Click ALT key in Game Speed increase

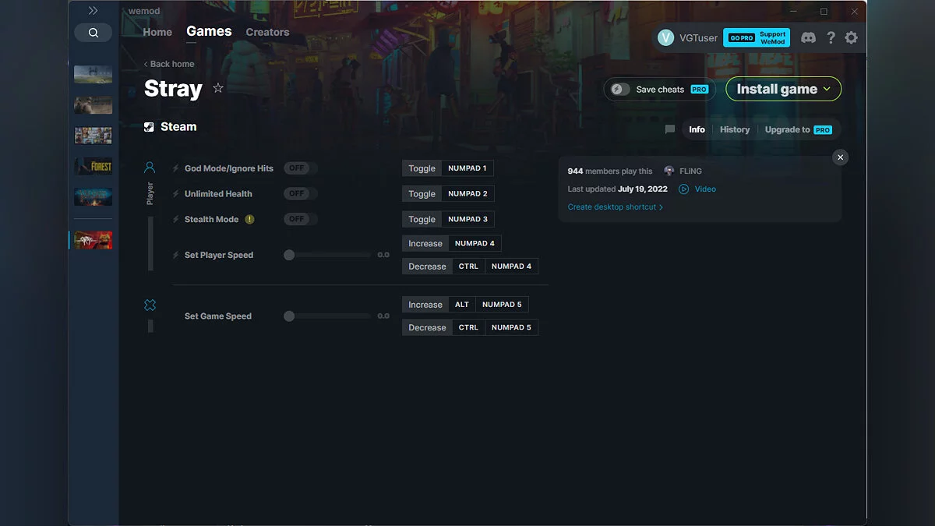pos(462,305)
